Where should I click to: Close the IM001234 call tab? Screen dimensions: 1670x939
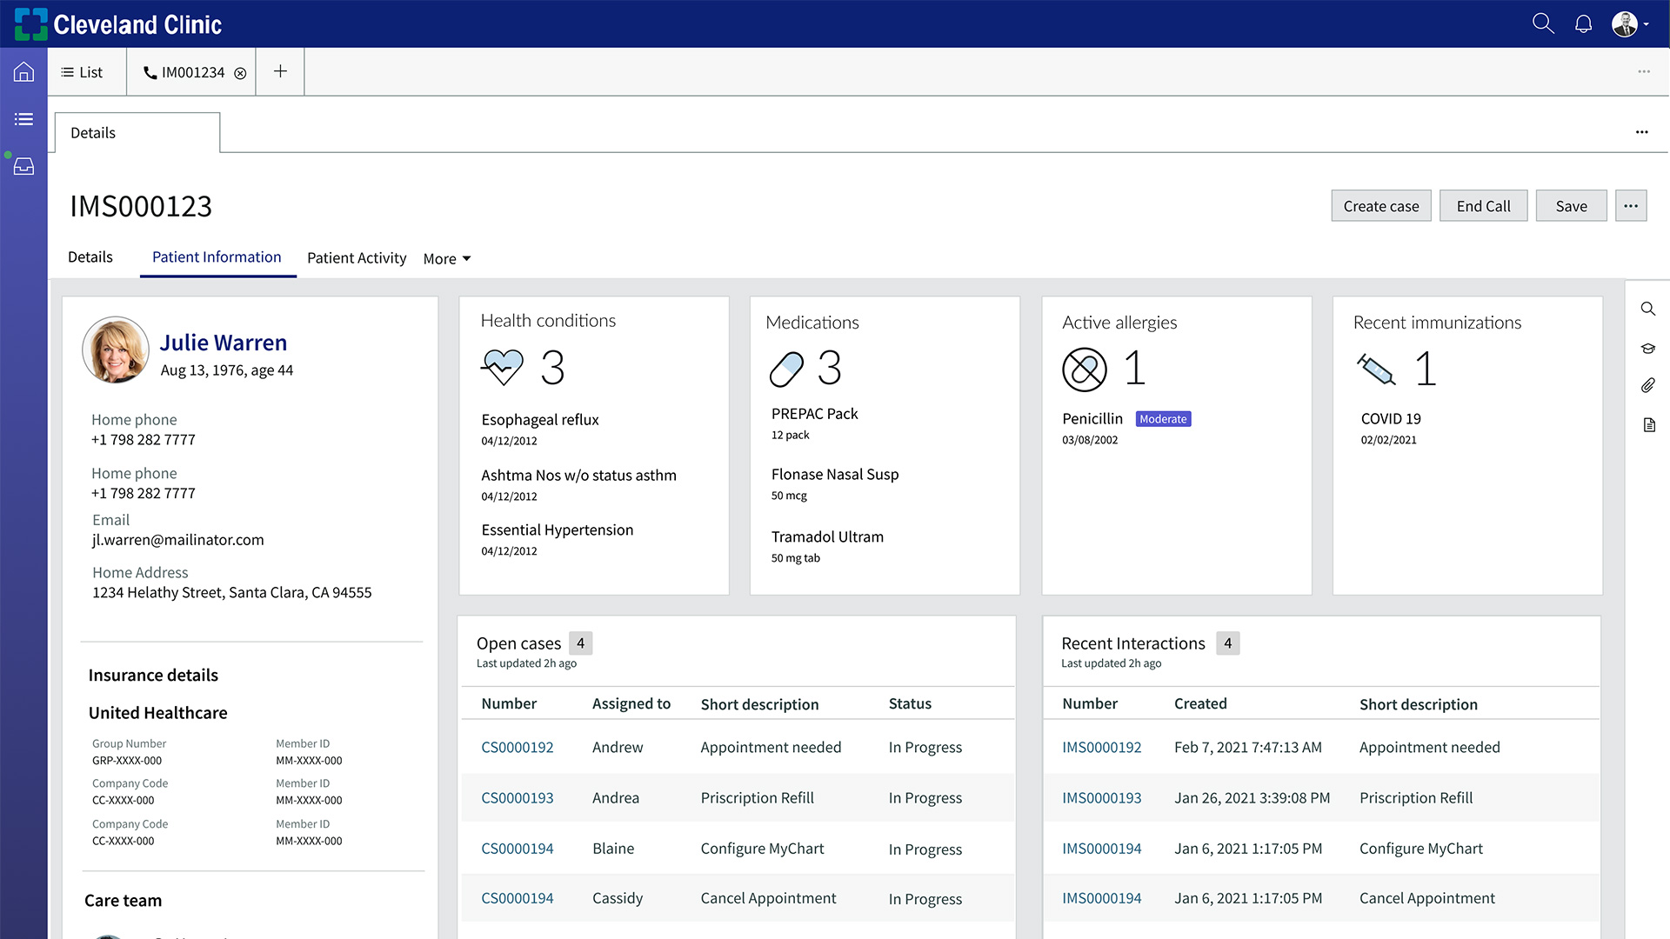(x=240, y=73)
